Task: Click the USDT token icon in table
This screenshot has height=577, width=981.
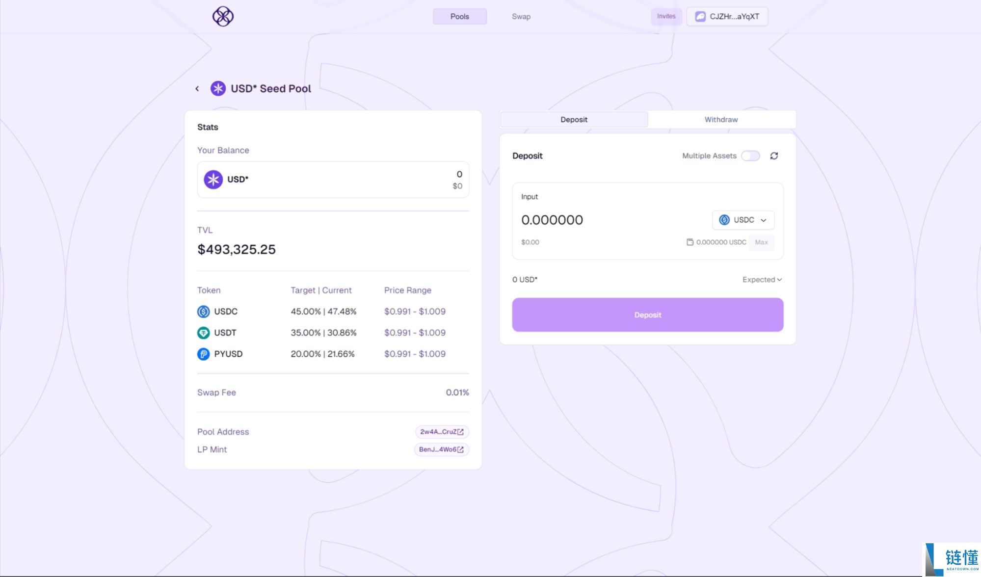Action: (x=203, y=333)
